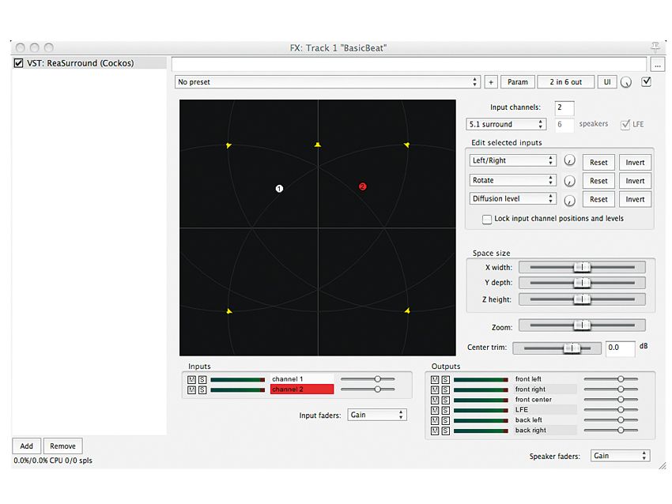Click the Add FX button
This screenshot has width=672, height=504.
[27, 446]
